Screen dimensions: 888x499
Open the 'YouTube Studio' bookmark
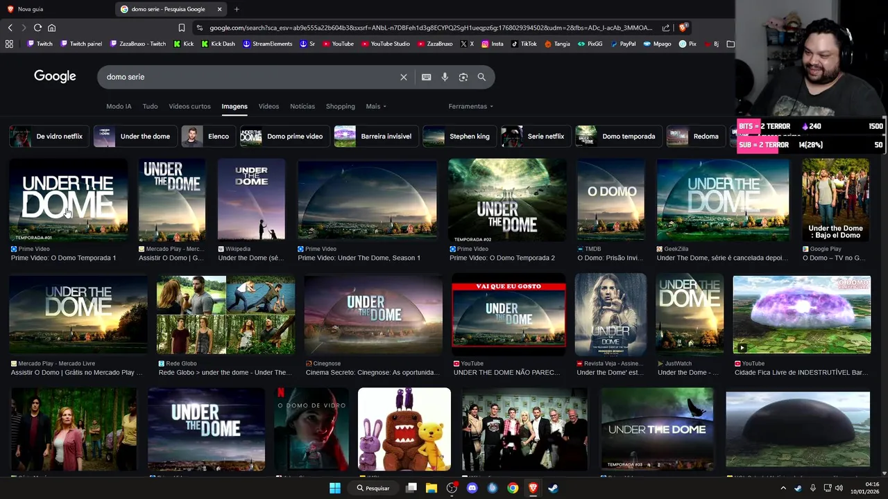[385, 44]
